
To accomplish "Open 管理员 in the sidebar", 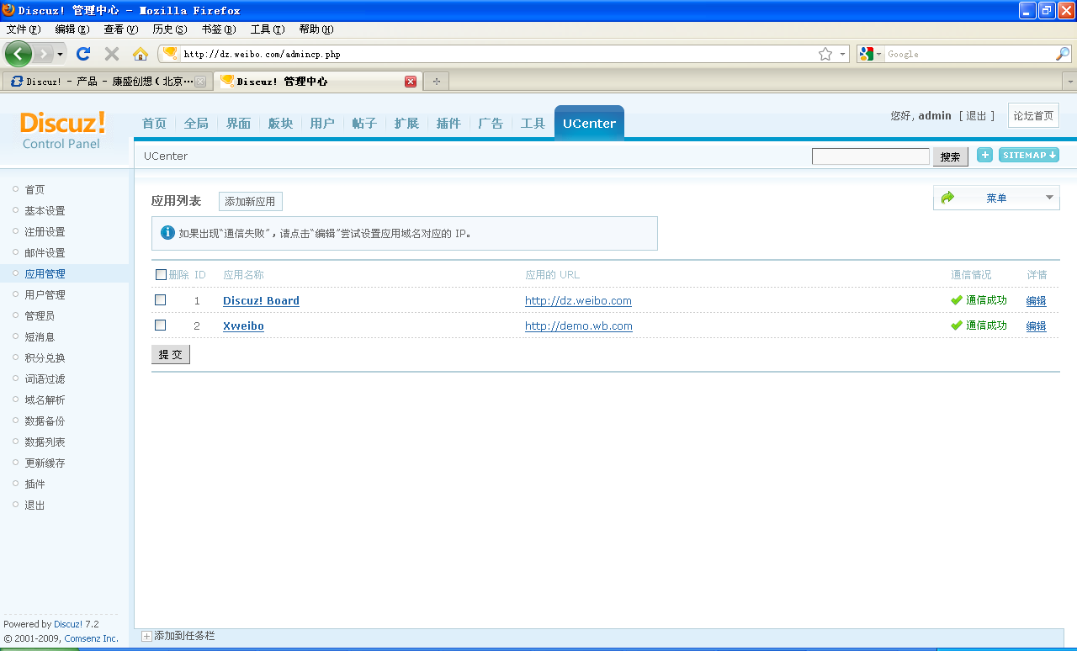I will (x=40, y=316).
